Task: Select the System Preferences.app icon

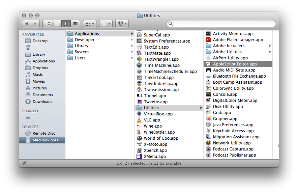Action: (139, 41)
